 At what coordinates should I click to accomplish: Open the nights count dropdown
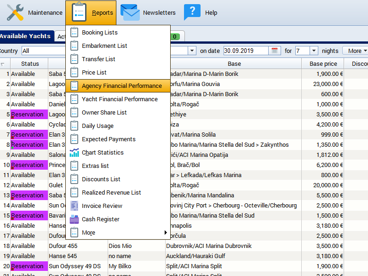click(314, 51)
